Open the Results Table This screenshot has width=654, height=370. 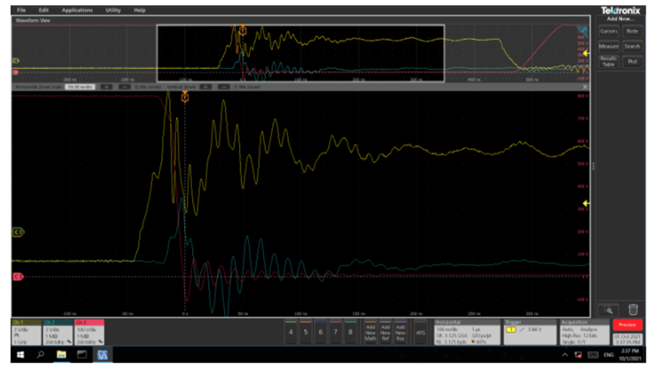tap(609, 61)
